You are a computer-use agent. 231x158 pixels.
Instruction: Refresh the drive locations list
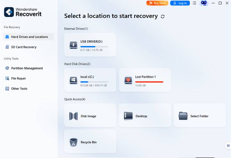pyautogui.click(x=163, y=16)
